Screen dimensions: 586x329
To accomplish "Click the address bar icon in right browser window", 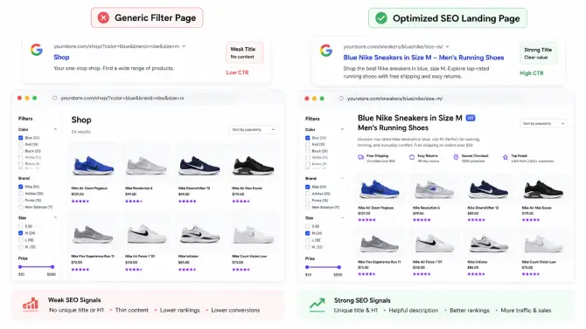I will (341, 99).
